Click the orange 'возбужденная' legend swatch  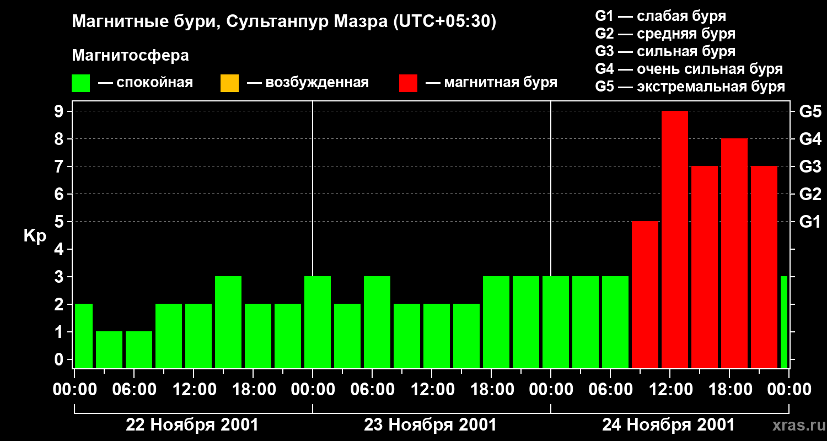(229, 83)
